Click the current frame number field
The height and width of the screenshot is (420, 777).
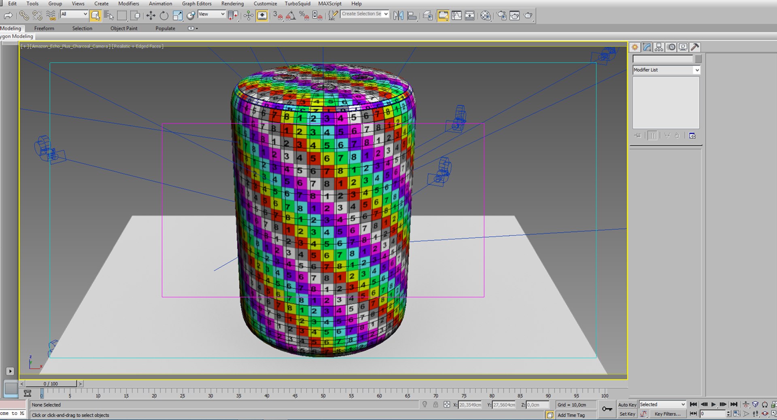[x=713, y=414]
